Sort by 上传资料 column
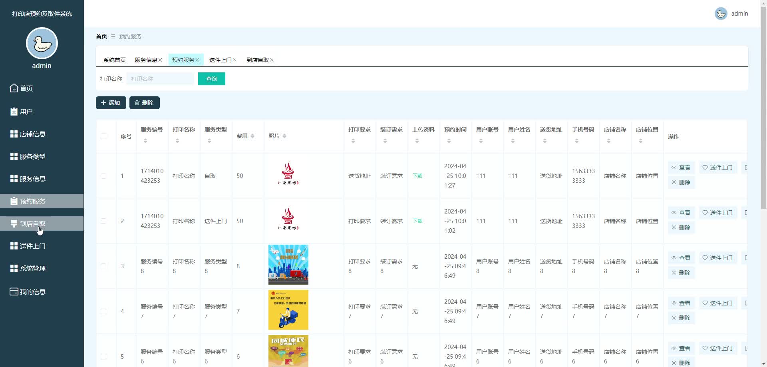The image size is (767, 367). point(417,141)
